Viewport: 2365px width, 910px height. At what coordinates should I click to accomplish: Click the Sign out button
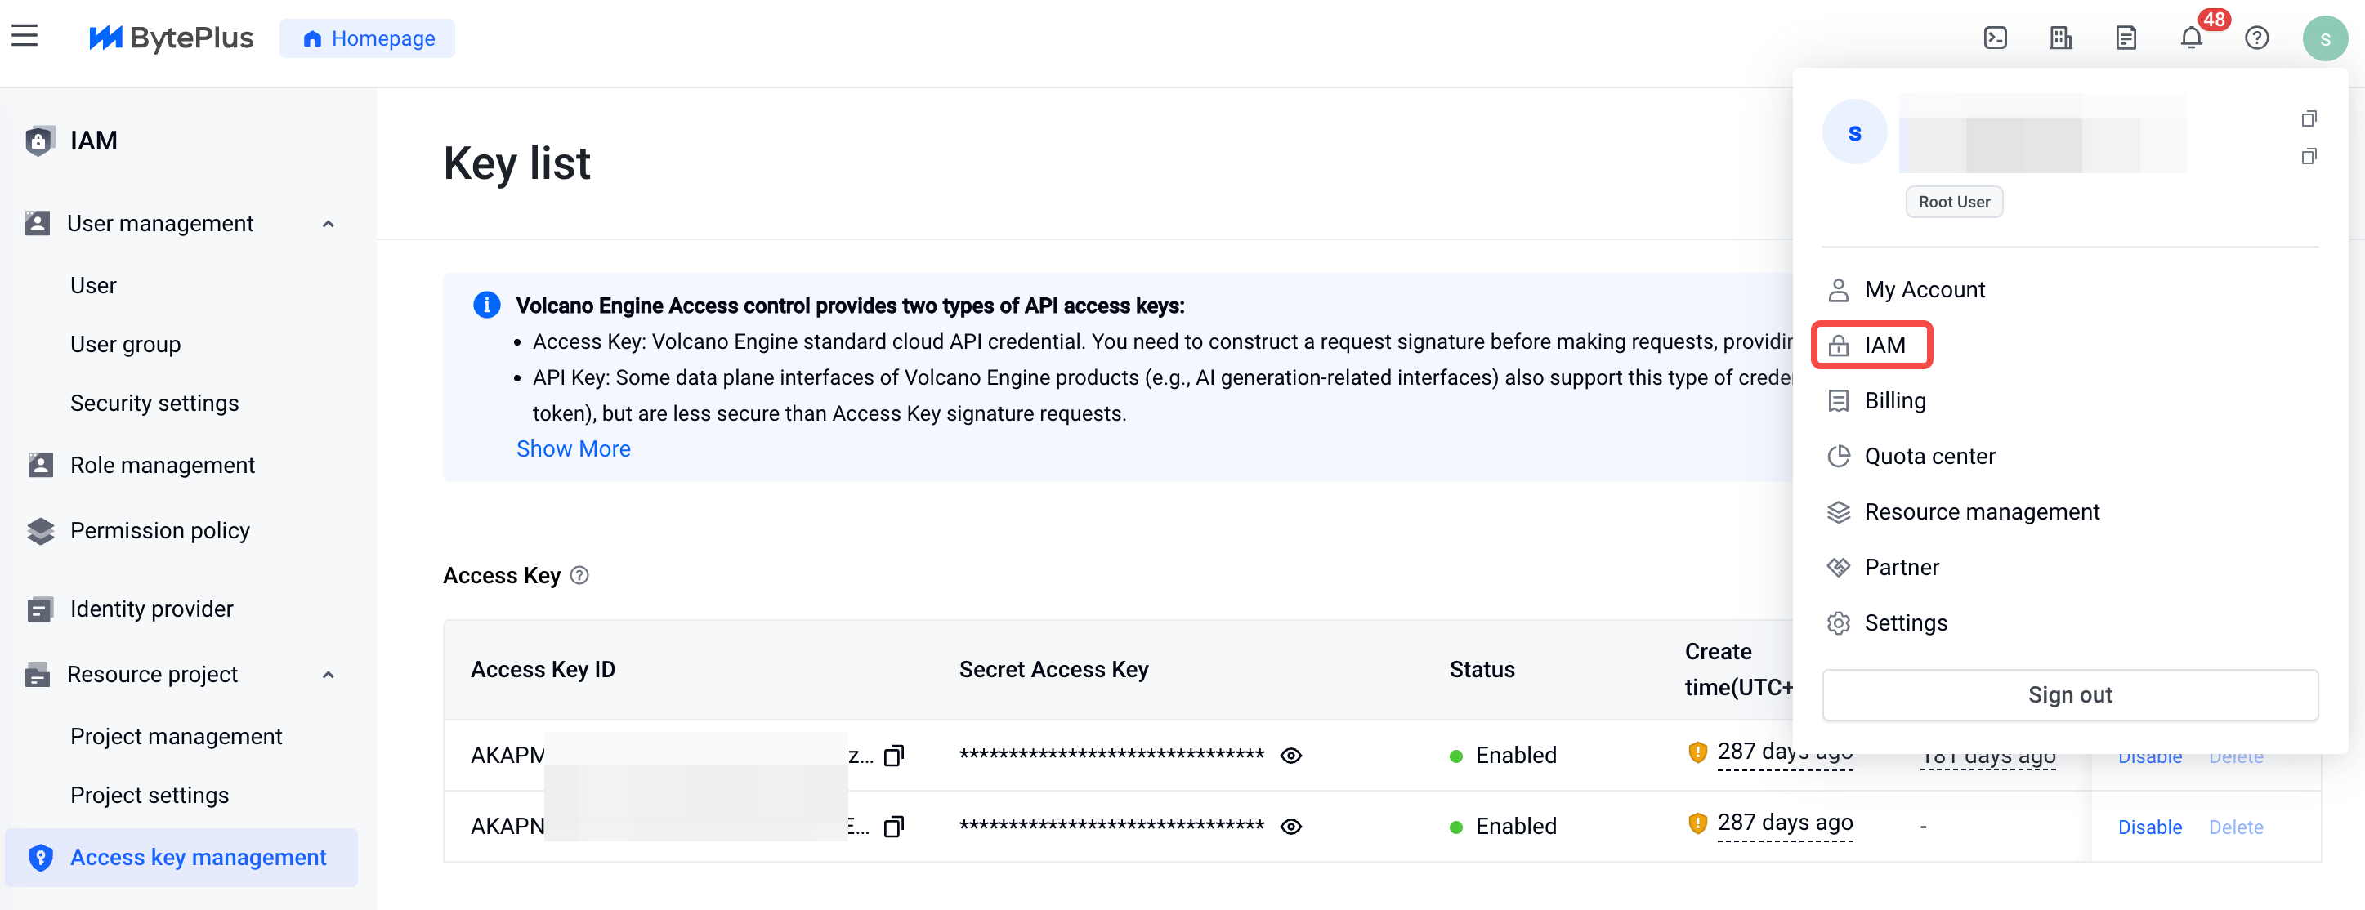(2069, 694)
